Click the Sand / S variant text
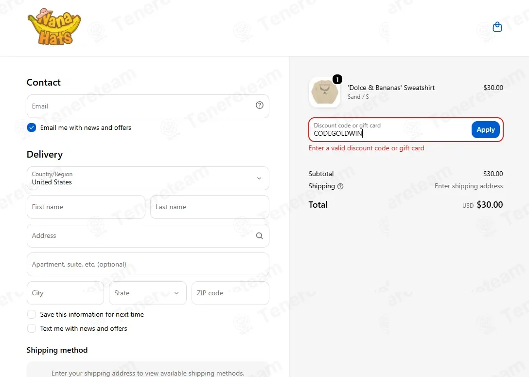Viewport: 529px width, 377px height. pos(358,97)
